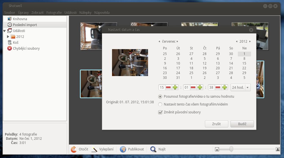The width and height of the screenshot is (284, 158).
Task: Adjust the thumbnail size slider
Action: pyautogui.click(x=231, y=149)
